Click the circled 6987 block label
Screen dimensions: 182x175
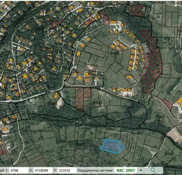click(160, 117)
